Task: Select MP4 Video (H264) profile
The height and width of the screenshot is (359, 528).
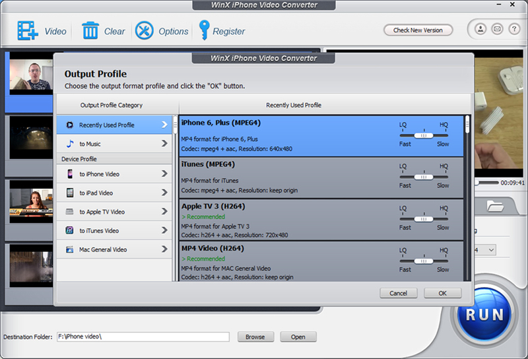Action: (321, 261)
